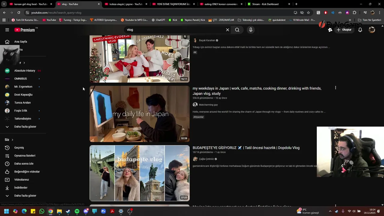384x216 pixels.
Task: Open the Chrome extensions puzzle menu
Action: 354,13
